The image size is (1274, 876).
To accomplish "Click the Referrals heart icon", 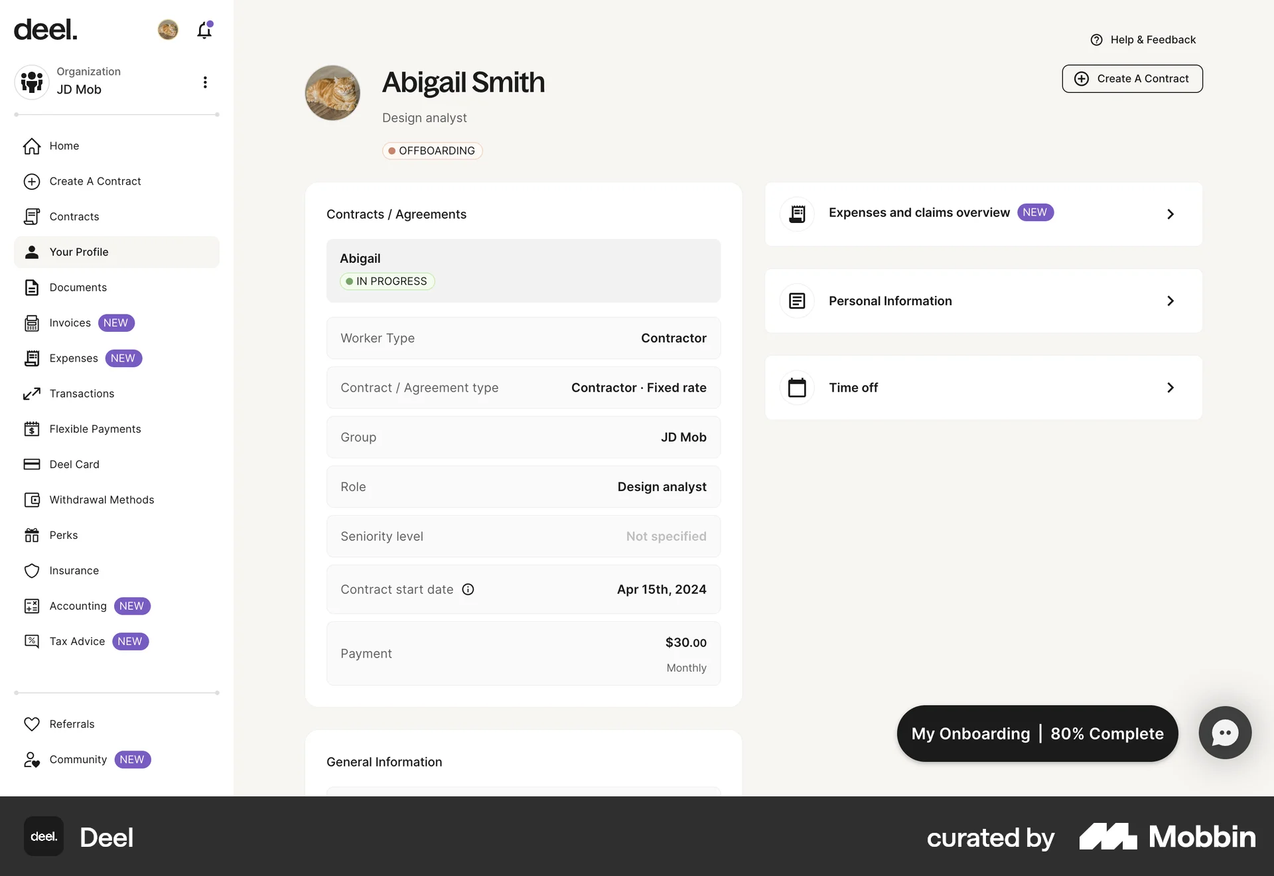I will point(32,724).
